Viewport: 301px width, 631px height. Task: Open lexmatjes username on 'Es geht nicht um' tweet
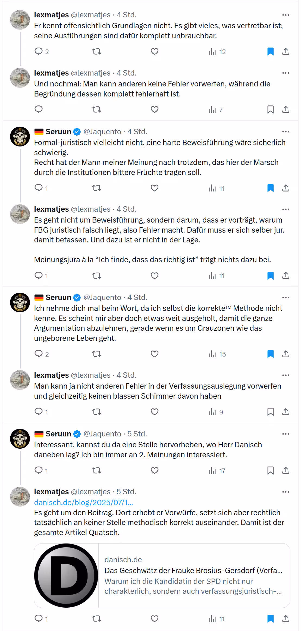51,209
